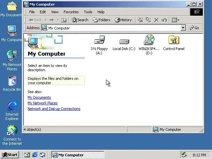Follow the My Documents link
Screen dimensions: 212x159
(x=39, y=97)
